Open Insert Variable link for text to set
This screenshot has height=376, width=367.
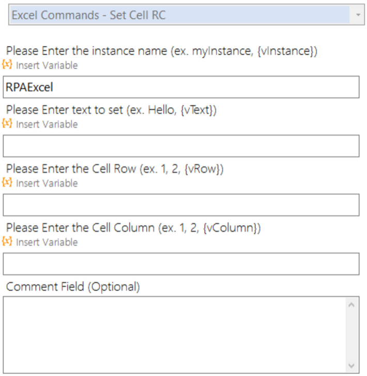[47, 124]
